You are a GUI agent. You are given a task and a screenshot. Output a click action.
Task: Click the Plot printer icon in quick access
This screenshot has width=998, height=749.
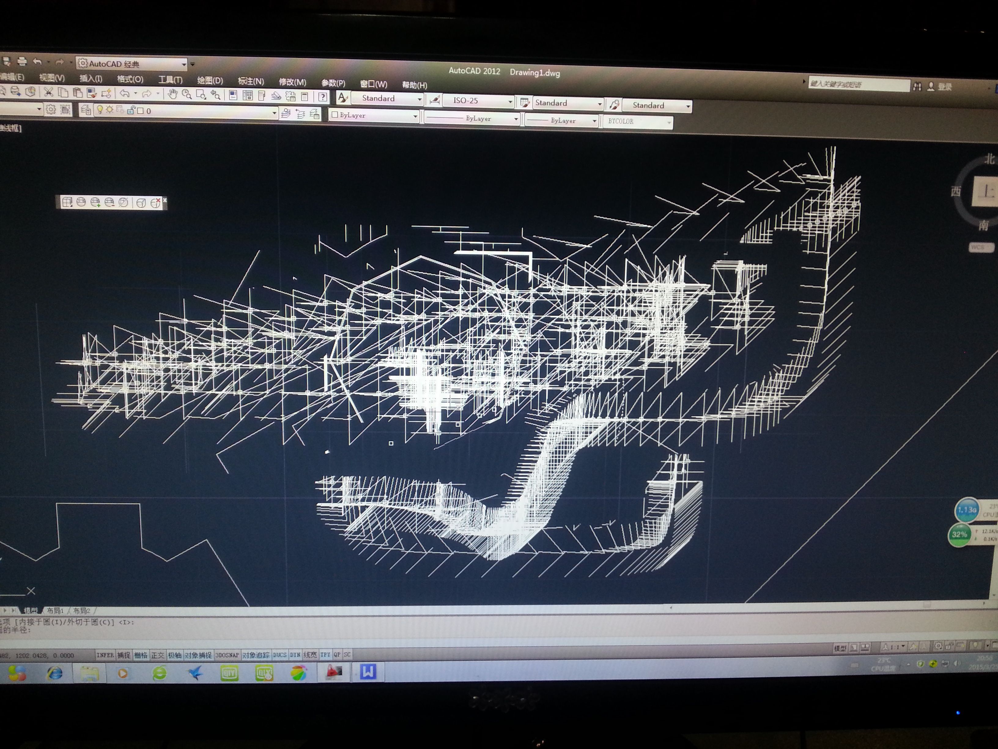pos(22,61)
